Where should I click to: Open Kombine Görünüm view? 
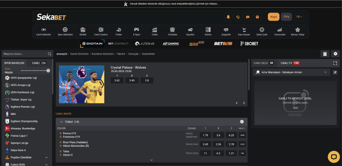[x=103, y=54]
